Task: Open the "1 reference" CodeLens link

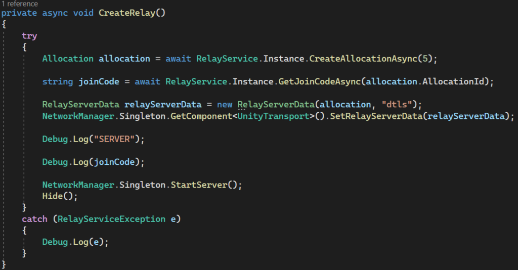Action: tap(19, 4)
